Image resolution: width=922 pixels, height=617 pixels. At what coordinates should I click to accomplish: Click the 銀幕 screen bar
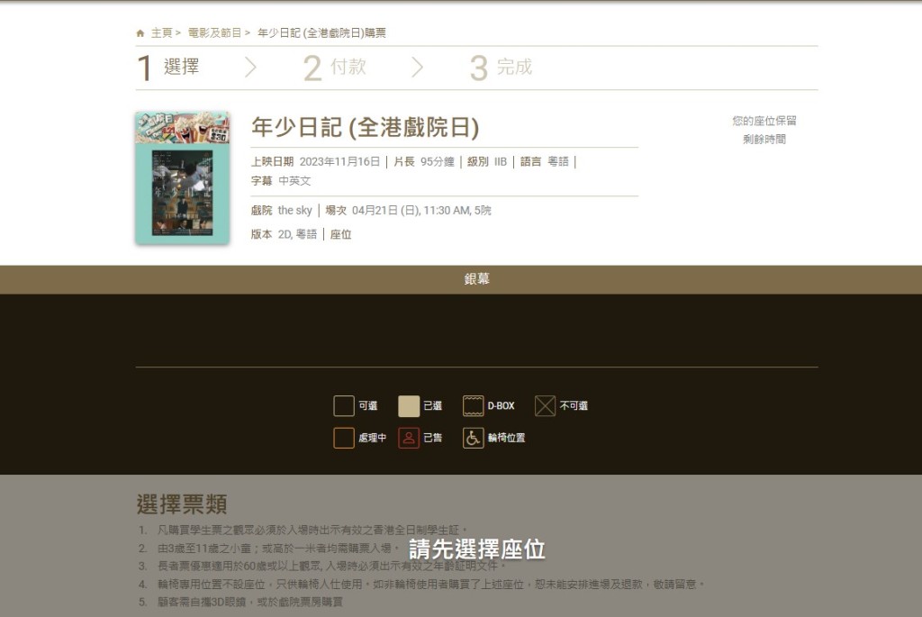point(477,279)
